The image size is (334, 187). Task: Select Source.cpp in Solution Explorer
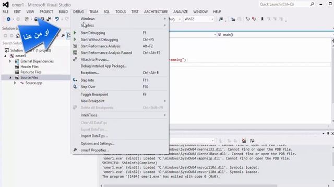(x=34, y=83)
